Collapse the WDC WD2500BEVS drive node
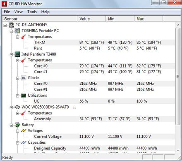This screenshot has height=161, width=182. click(11, 107)
